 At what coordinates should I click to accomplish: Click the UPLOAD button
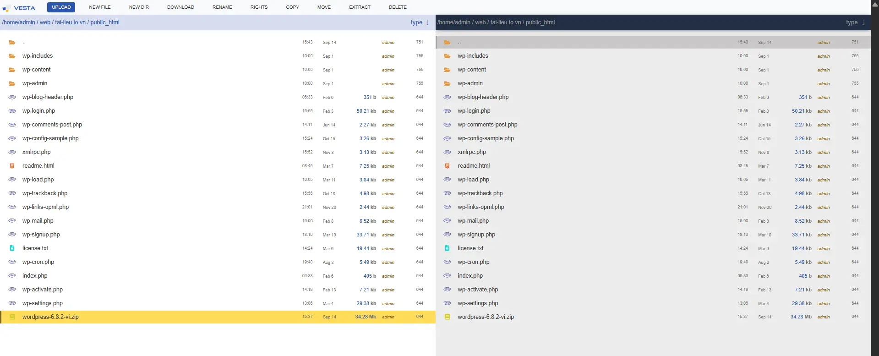point(61,7)
